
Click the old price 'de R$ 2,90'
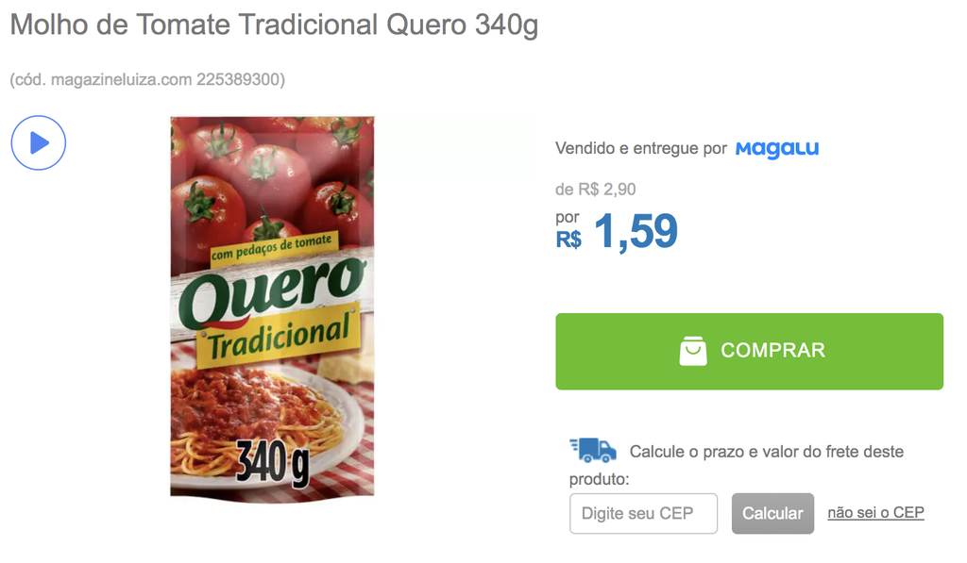pos(595,190)
